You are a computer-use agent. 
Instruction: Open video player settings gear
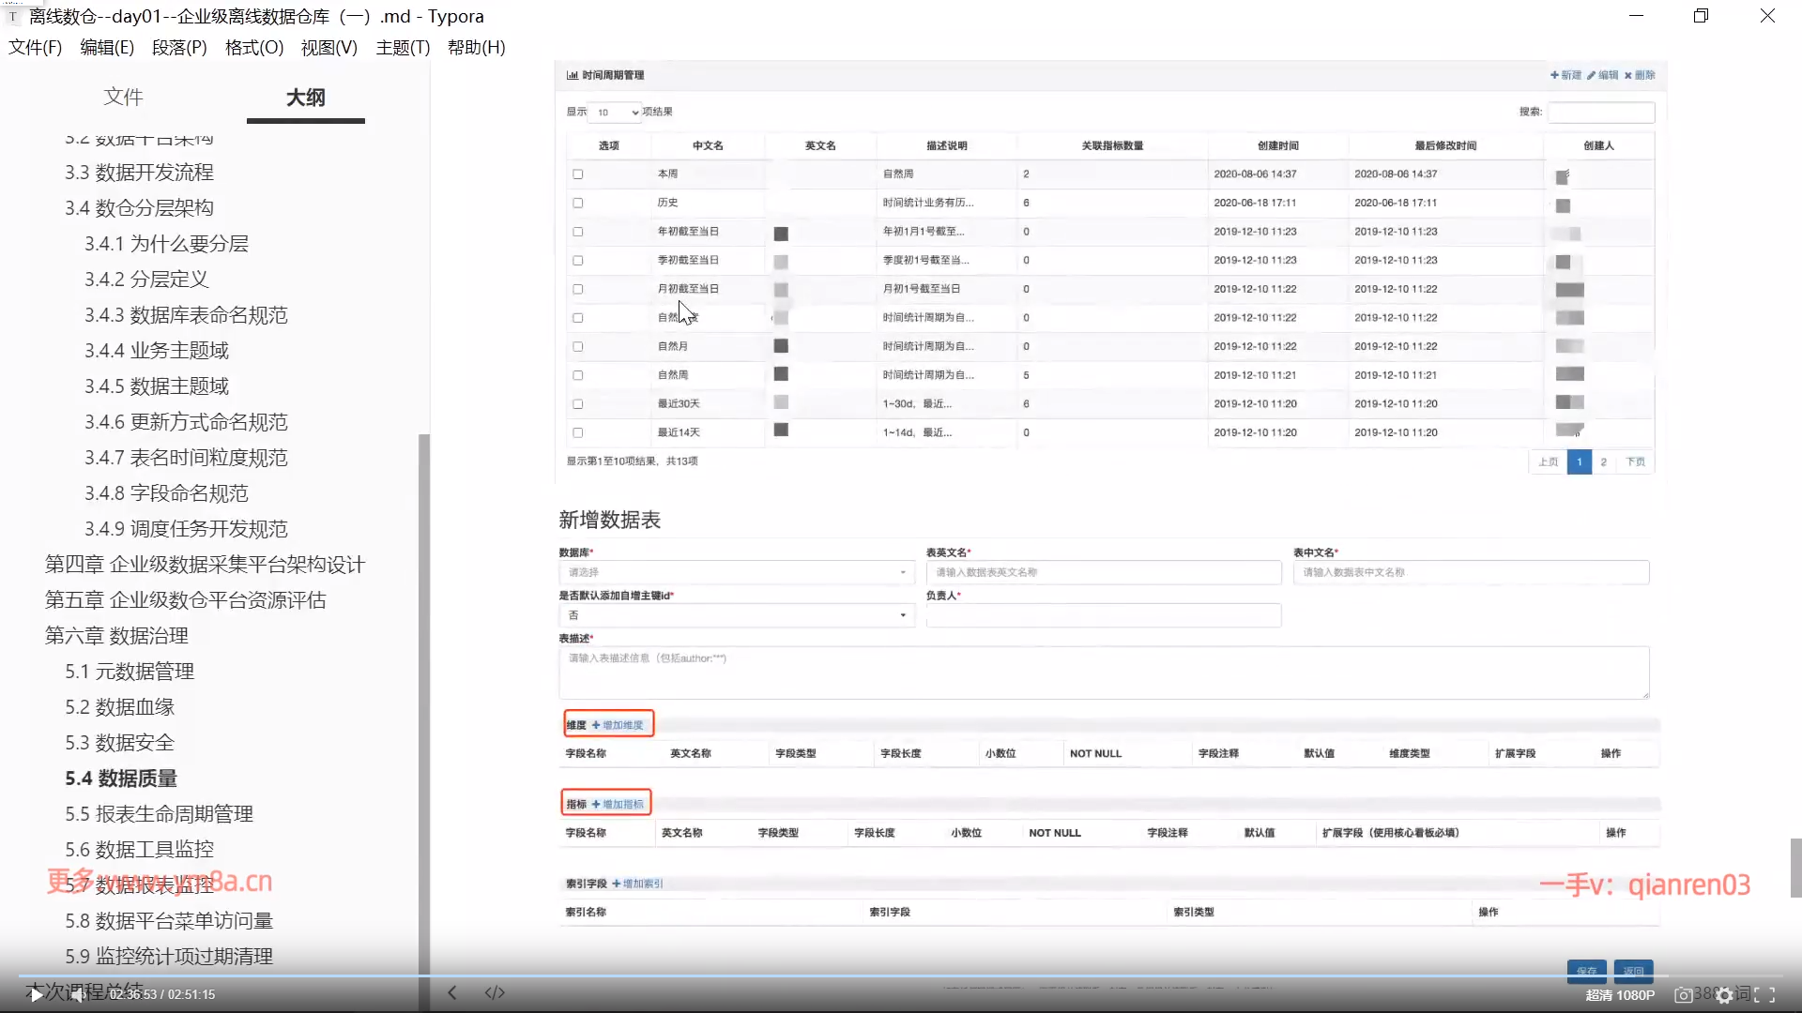[1724, 995]
